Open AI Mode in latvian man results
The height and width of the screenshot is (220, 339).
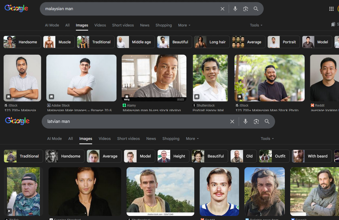[x=54, y=139]
